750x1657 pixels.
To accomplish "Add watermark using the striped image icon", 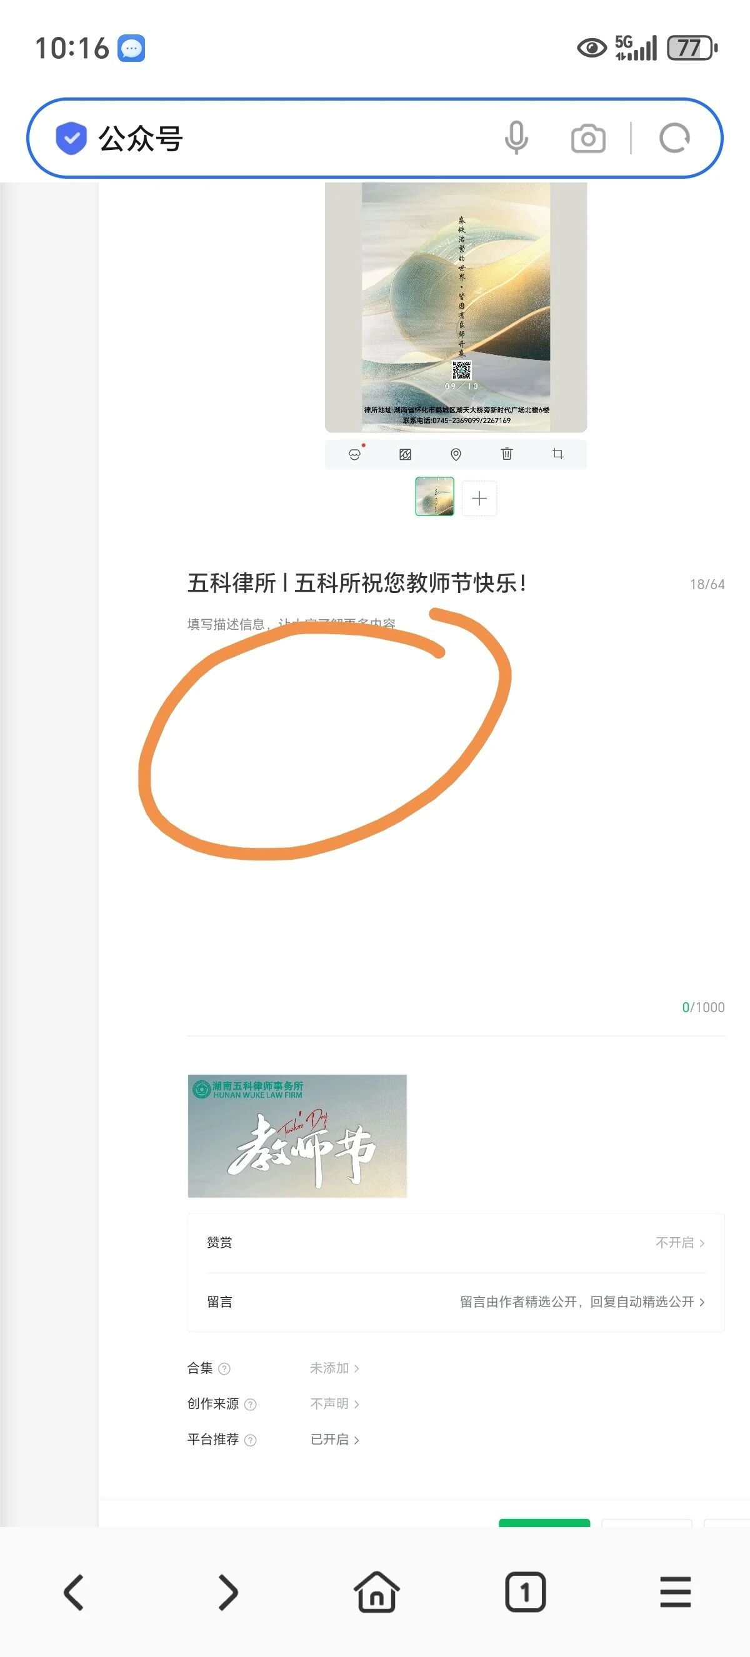I will point(405,454).
